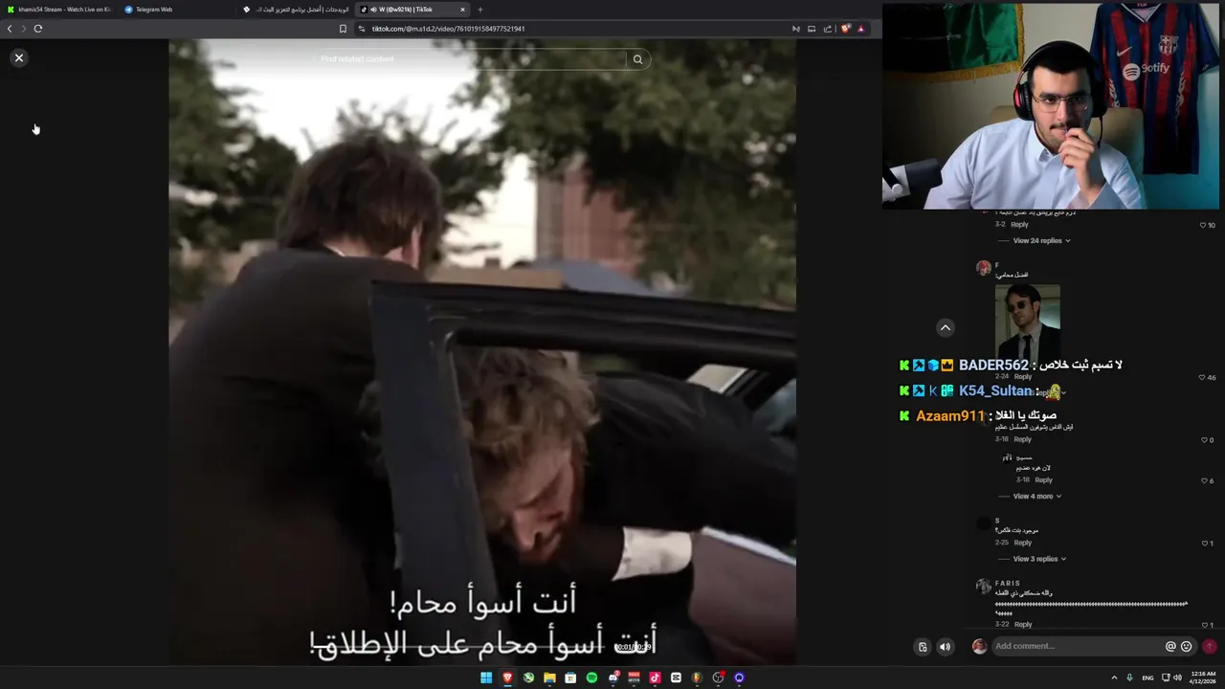1225x689 pixels.
Task: Post comment with the red arrow button
Action: click(x=1210, y=646)
